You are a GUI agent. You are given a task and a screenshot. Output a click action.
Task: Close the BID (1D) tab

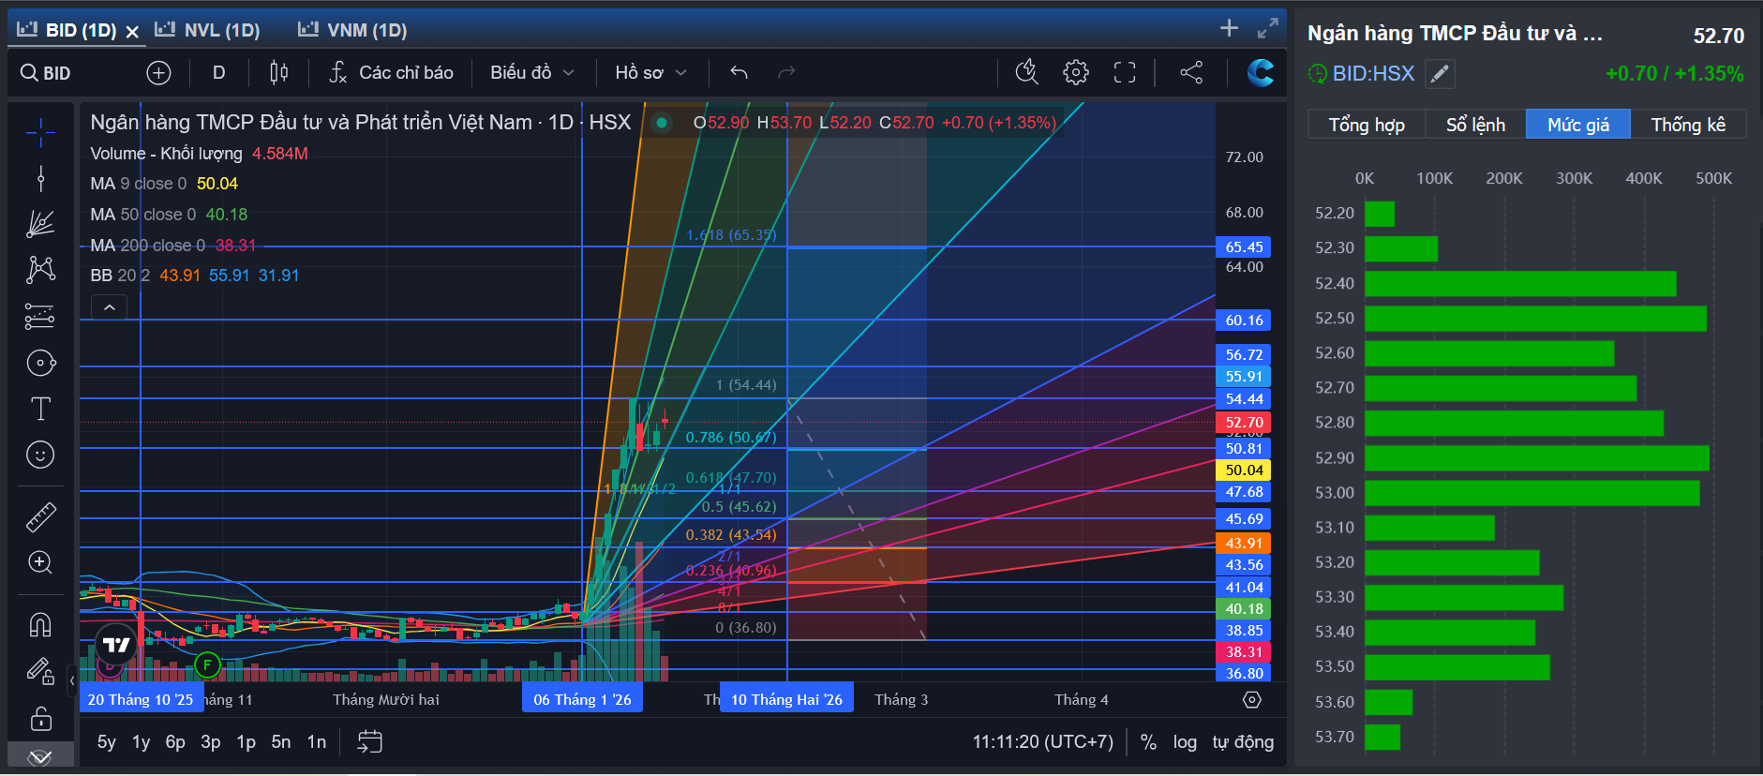(x=132, y=31)
